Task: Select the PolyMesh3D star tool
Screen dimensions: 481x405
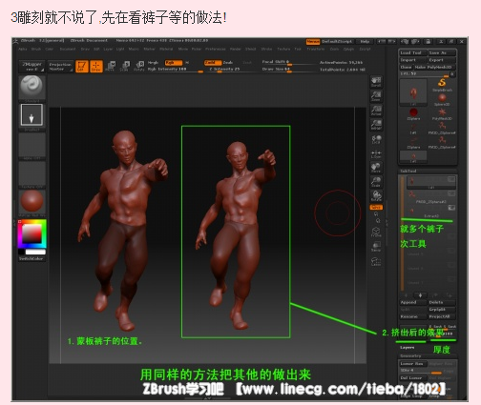Action: click(442, 113)
